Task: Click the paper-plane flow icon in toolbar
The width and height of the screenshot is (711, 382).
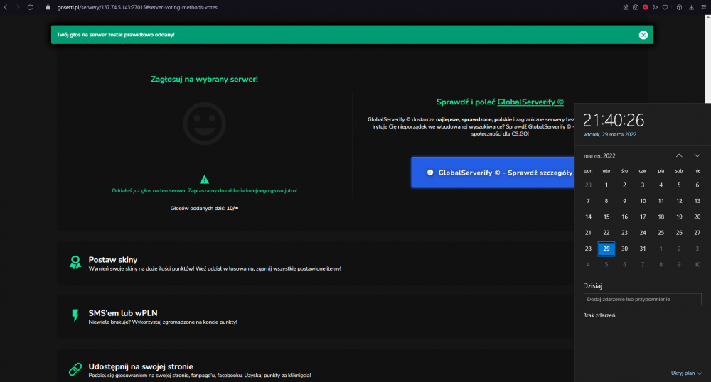Action: pos(656,7)
